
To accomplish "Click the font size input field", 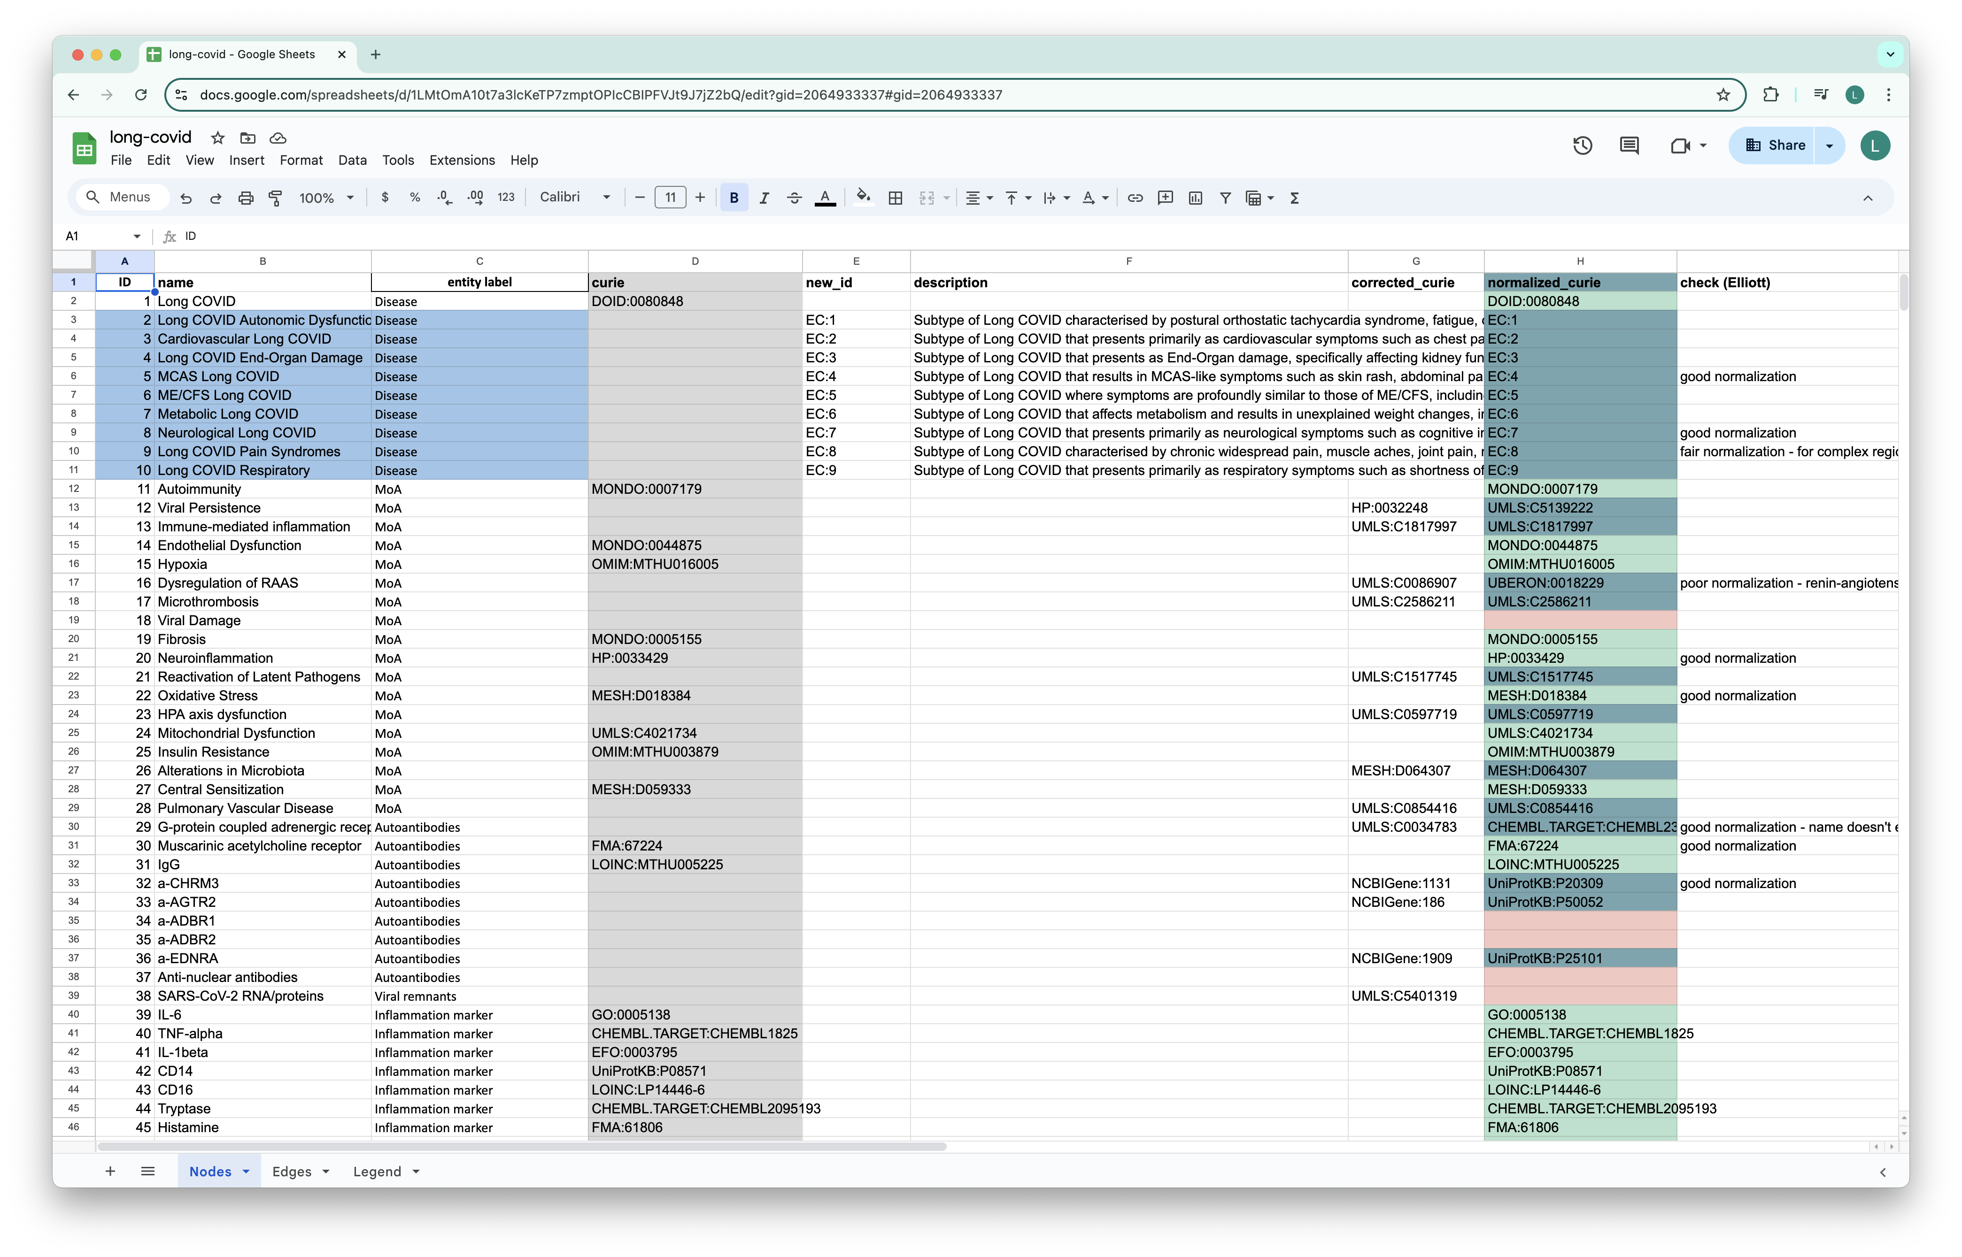I will point(670,198).
